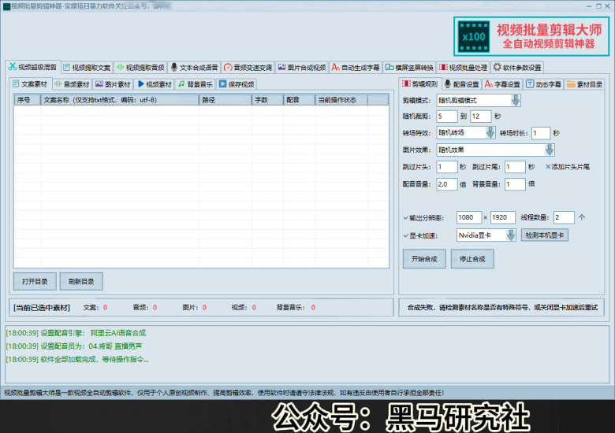Image resolution: width=615 pixels, height=433 pixels.
Task: Click the 合成失败 status message
Action: pos(502,307)
